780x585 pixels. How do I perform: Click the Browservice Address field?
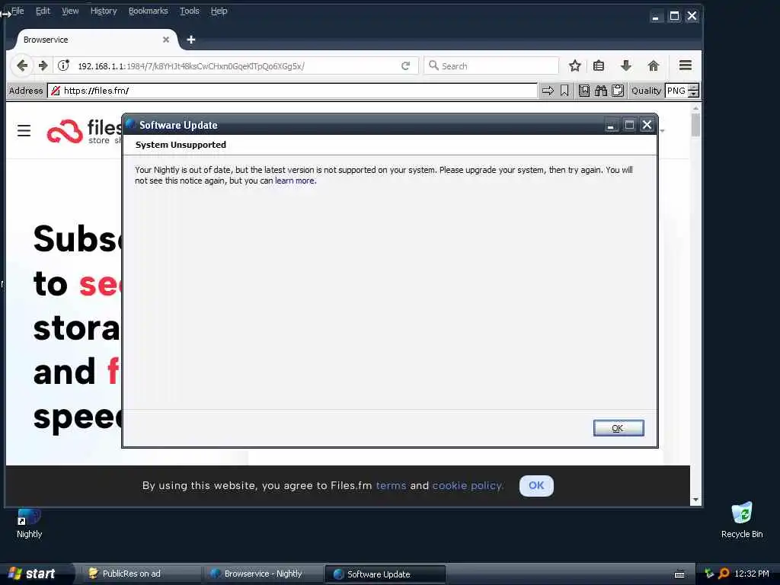click(292, 91)
